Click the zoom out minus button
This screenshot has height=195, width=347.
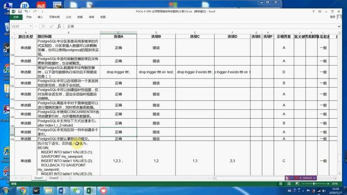coord(303,184)
